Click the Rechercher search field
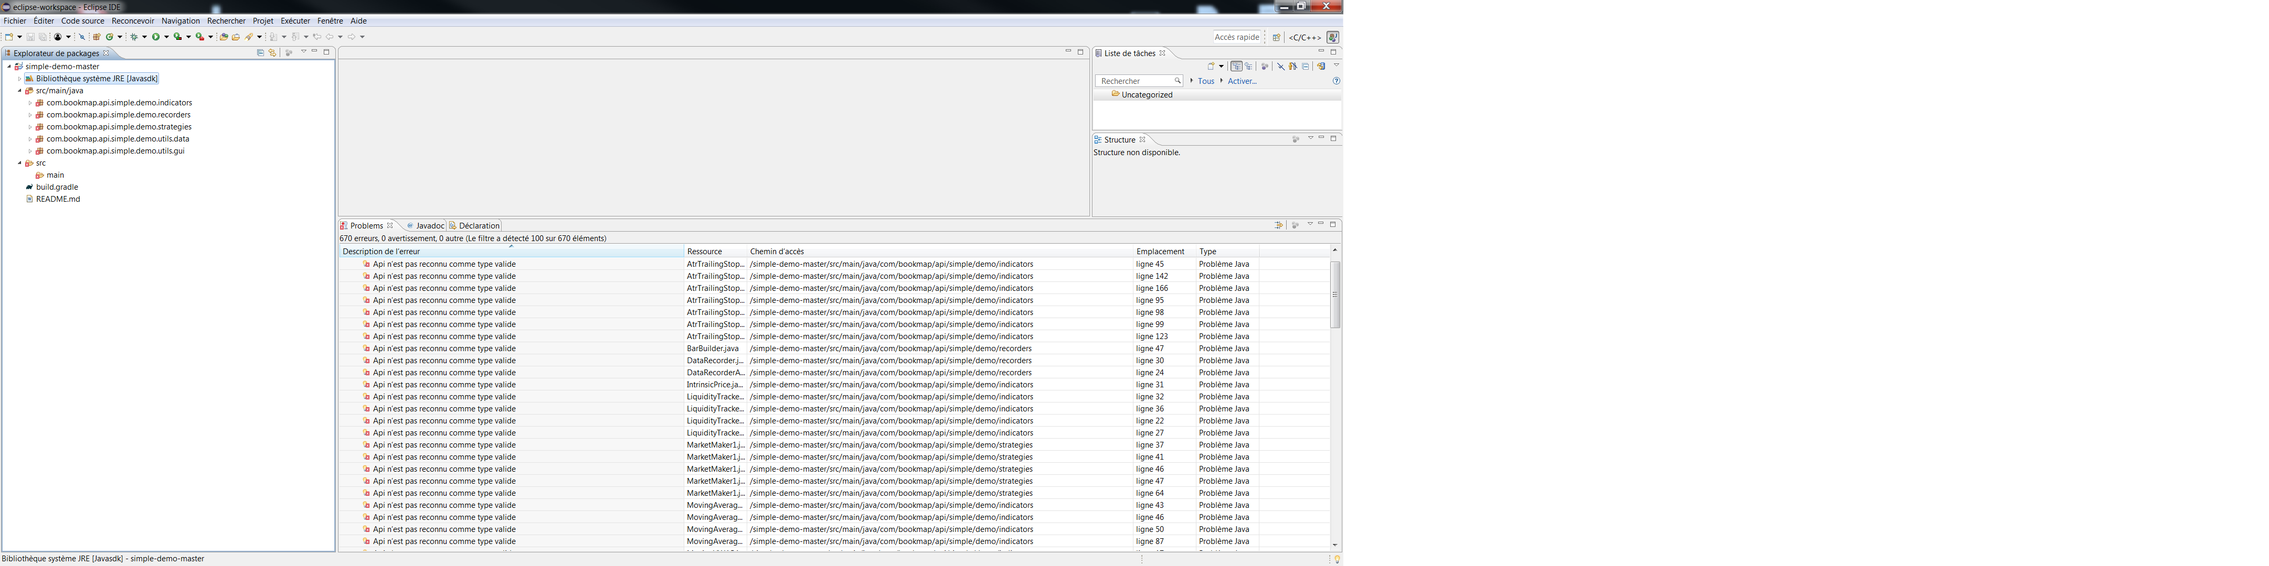 tap(1136, 80)
